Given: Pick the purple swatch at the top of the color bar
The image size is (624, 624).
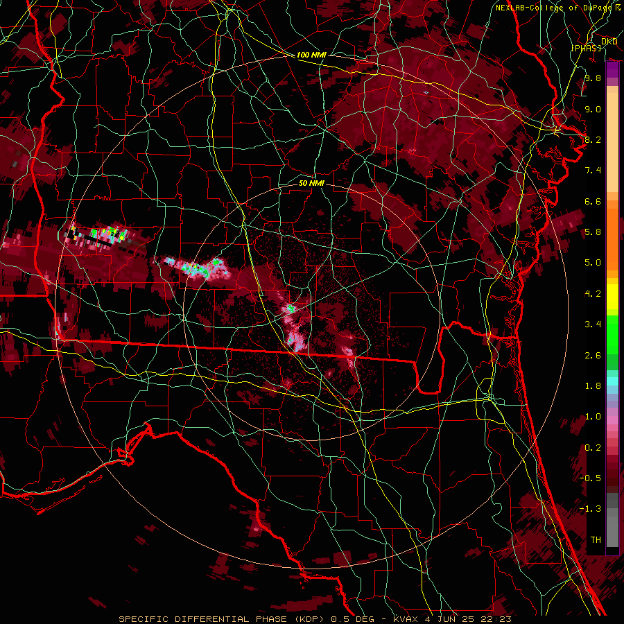Looking at the screenshot, I should pyautogui.click(x=612, y=69).
